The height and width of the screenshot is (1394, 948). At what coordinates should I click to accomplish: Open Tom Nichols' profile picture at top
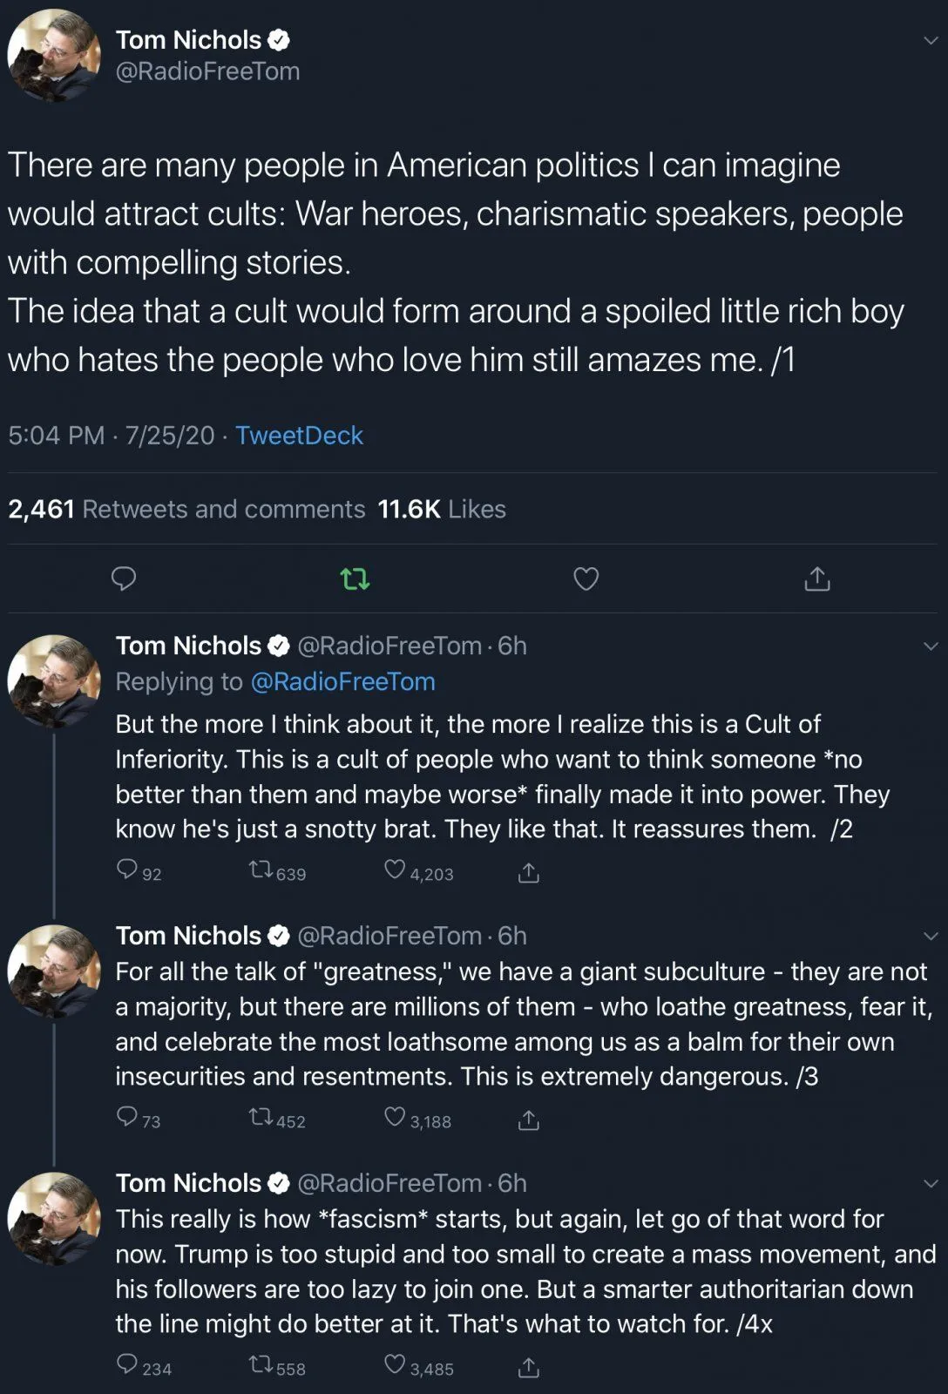(x=54, y=56)
